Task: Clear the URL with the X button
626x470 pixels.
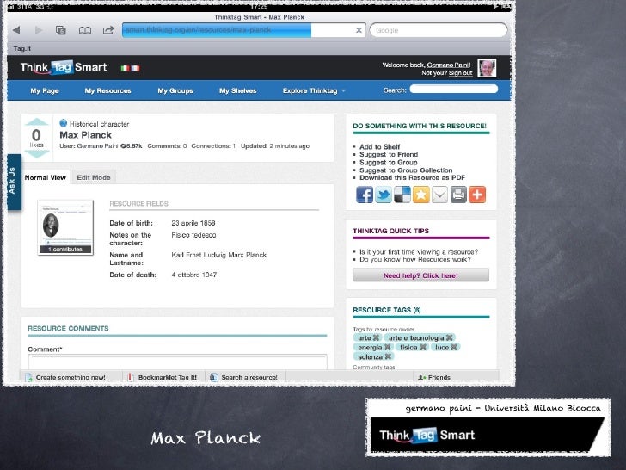Action: [359, 30]
